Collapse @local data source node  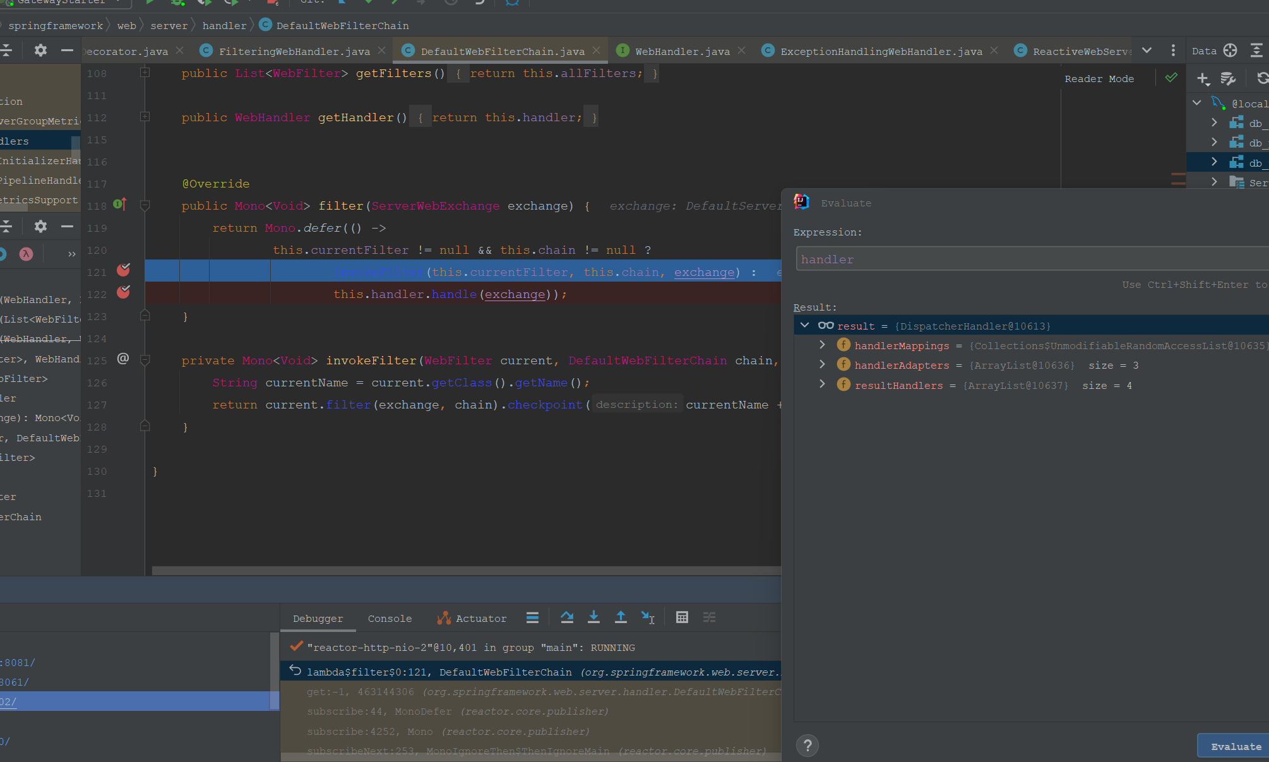click(x=1196, y=102)
